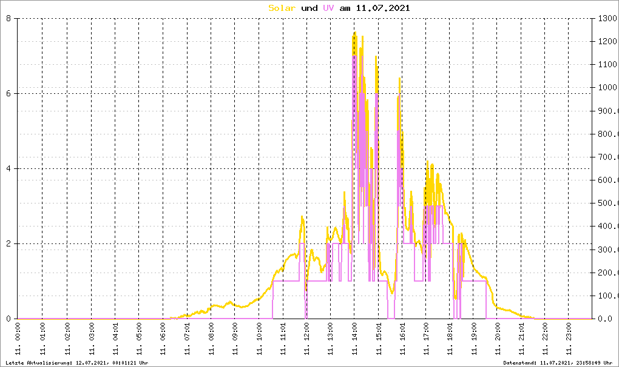Click the left axis value "2"
This screenshot has width=619, height=367.
(x=8, y=243)
